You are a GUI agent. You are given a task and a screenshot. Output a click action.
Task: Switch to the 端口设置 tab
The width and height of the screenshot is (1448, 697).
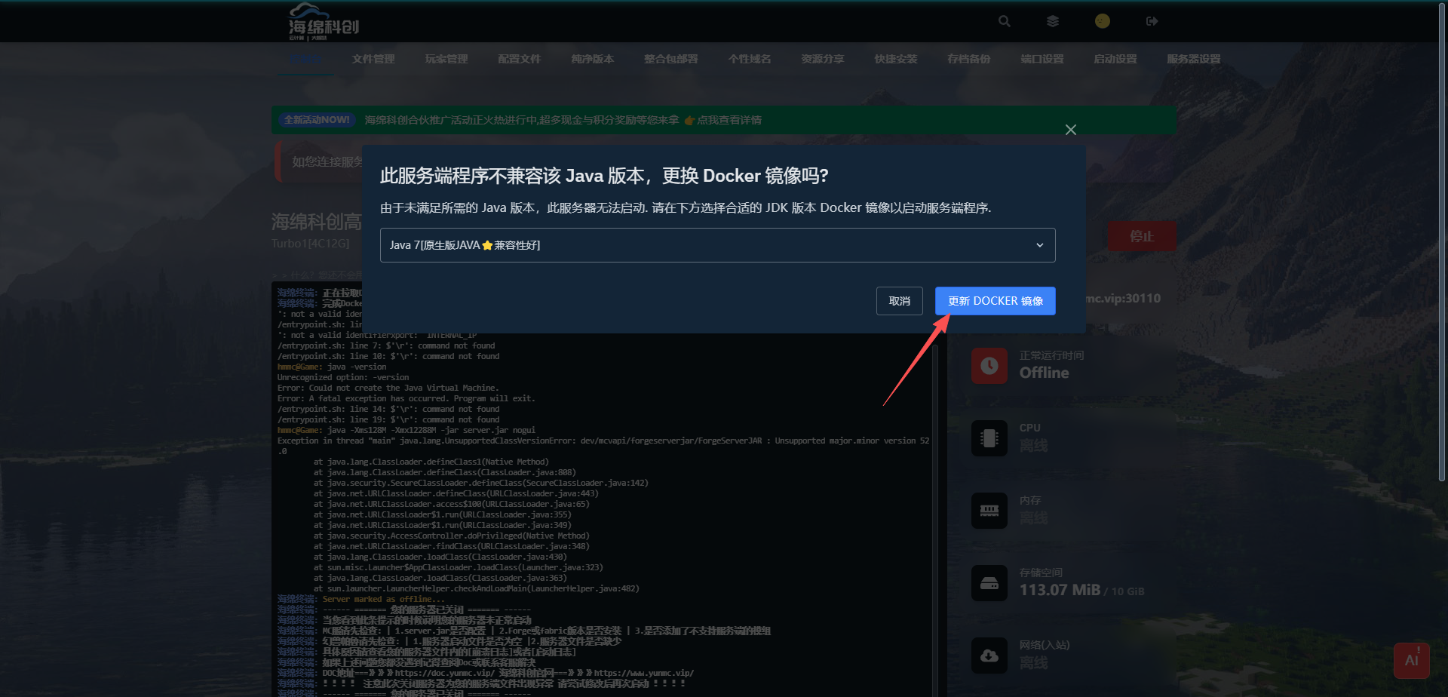coord(1042,59)
